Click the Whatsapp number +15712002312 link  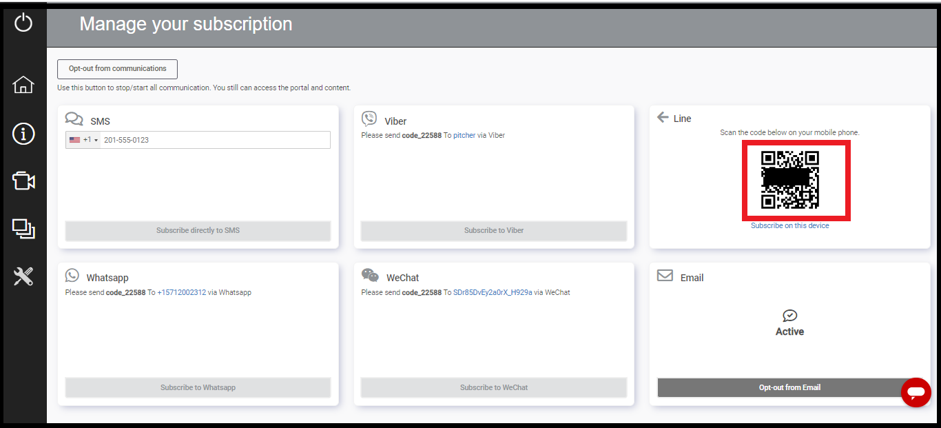181,293
